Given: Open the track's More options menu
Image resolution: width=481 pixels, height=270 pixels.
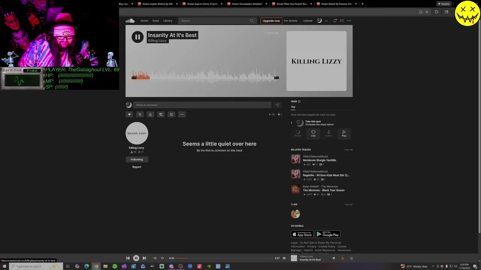Looking at the screenshot, I should tap(182, 114).
